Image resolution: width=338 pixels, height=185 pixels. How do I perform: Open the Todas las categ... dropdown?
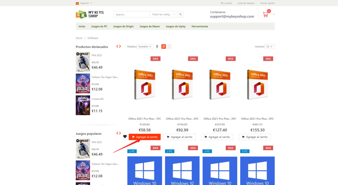pyautogui.click(x=164, y=14)
